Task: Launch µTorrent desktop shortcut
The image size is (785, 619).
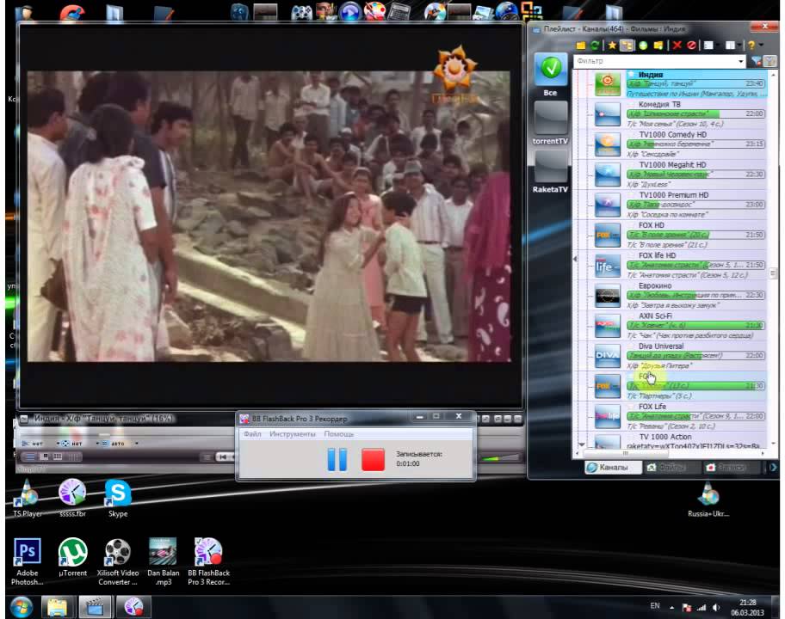Action: [72, 557]
